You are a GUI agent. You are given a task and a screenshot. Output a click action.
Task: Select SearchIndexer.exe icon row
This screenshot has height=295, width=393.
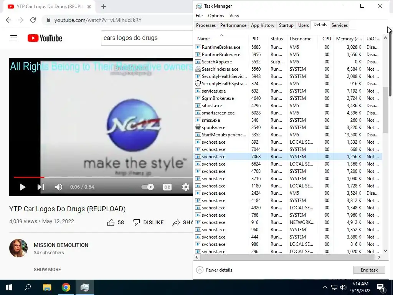pos(288,69)
